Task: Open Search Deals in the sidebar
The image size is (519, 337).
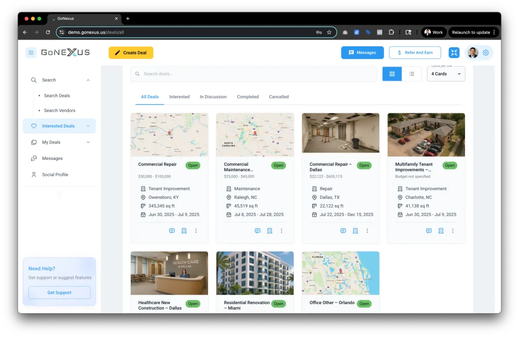Action: click(57, 95)
